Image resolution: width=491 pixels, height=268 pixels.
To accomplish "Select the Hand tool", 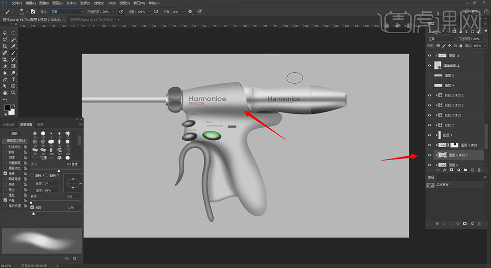I will pos(5,93).
